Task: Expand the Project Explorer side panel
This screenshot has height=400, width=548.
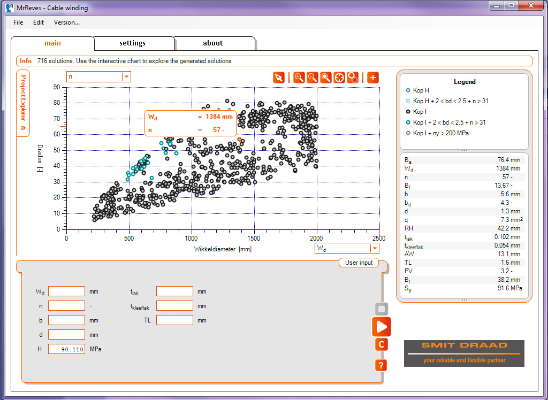Action: point(23,103)
